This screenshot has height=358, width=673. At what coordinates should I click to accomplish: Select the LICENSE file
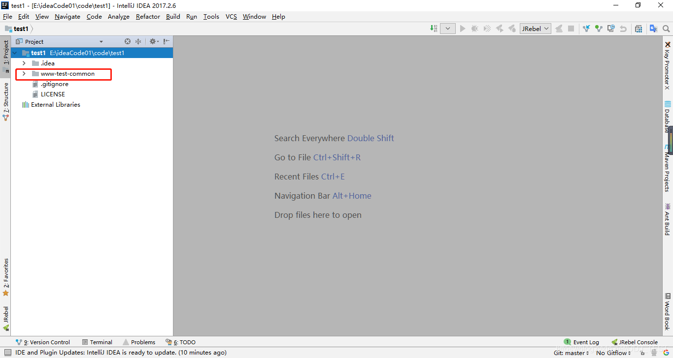pyautogui.click(x=53, y=94)
